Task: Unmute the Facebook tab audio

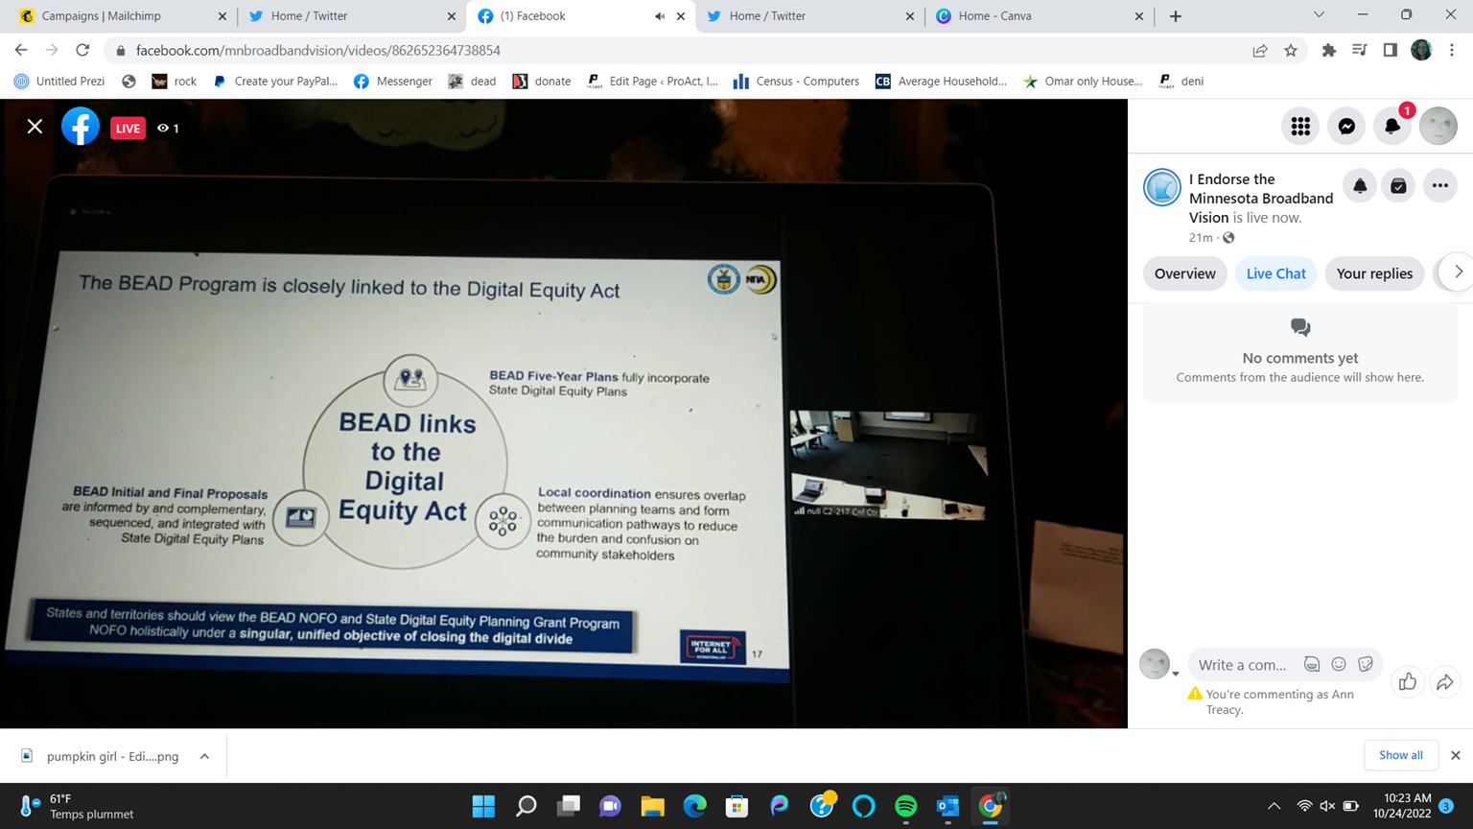Action: [x=660, y=16]
